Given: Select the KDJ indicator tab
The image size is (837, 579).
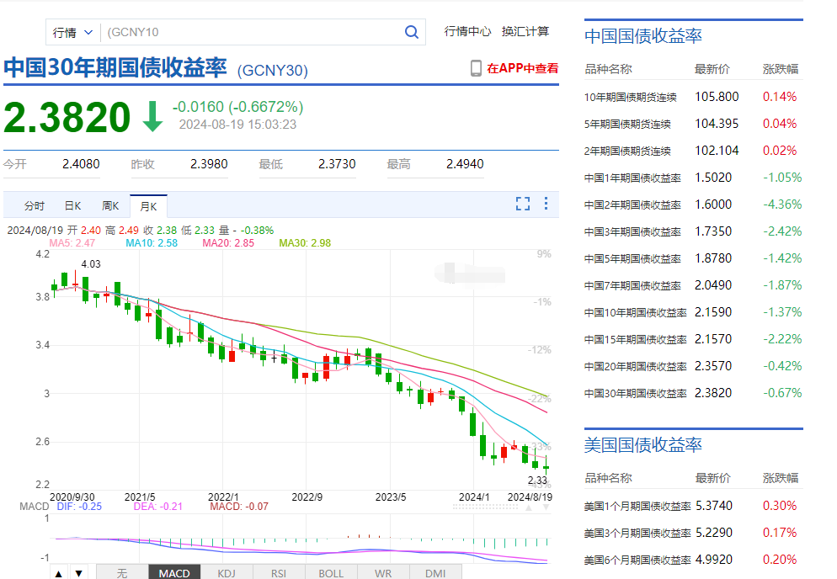Looking at the screenshot, I should pyautogui.click(x=227, y=572).
